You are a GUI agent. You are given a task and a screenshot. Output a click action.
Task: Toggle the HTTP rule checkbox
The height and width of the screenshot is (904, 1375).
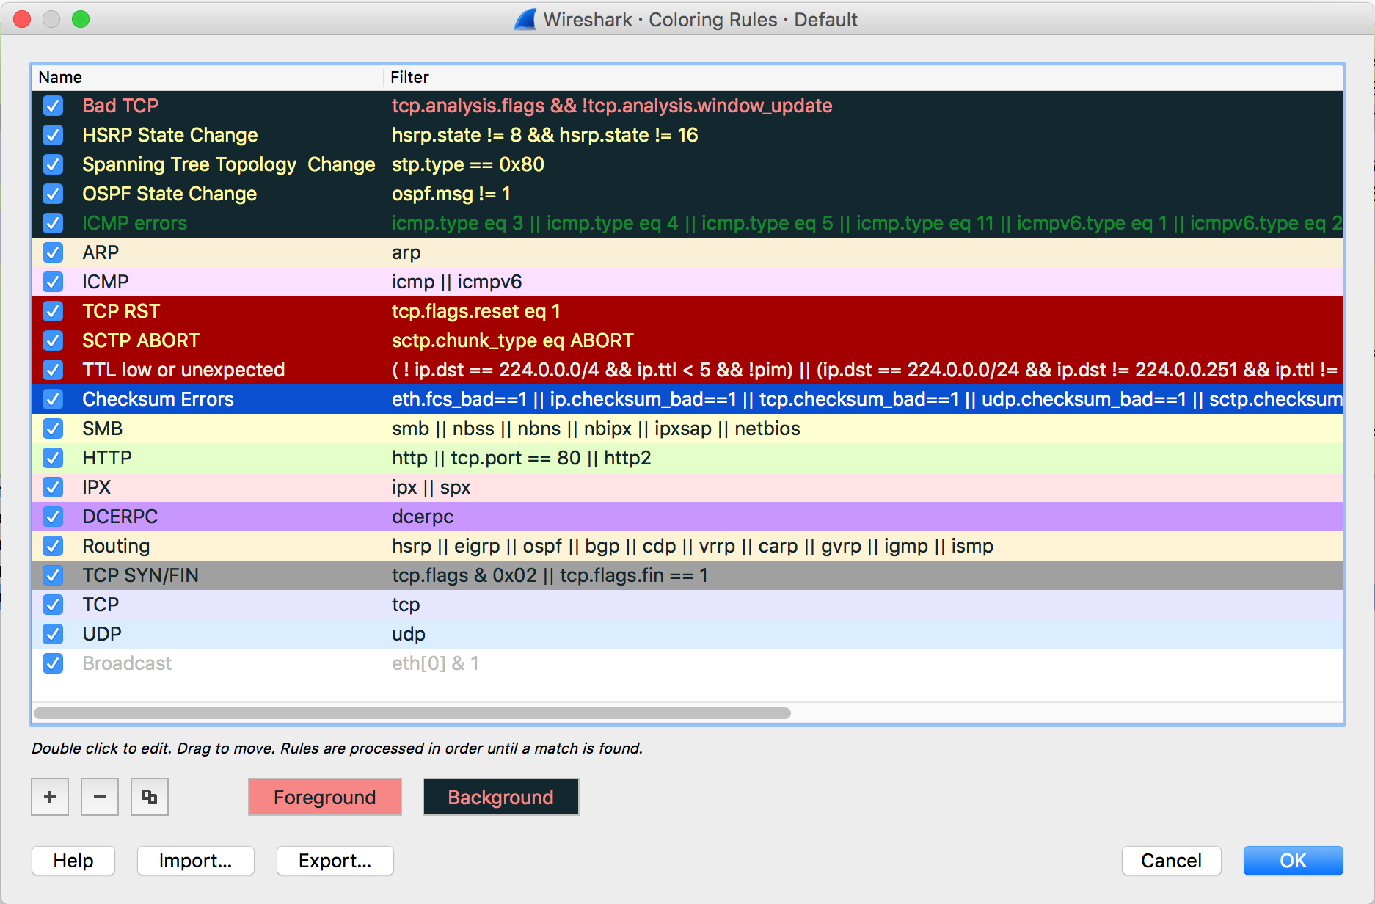[x=52, y=458]
